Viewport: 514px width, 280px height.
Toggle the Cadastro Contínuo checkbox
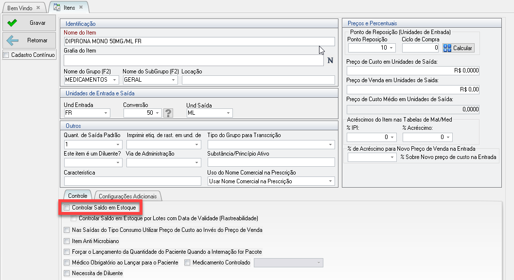[6, 55]
